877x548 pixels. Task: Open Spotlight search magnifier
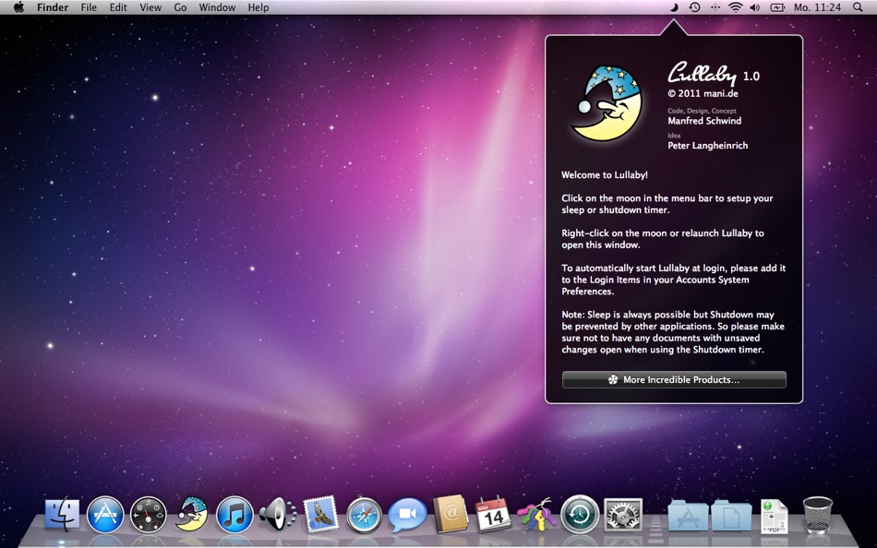(x=858, y=7)
